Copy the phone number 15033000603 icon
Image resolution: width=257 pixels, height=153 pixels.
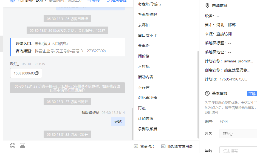(37, 73)
